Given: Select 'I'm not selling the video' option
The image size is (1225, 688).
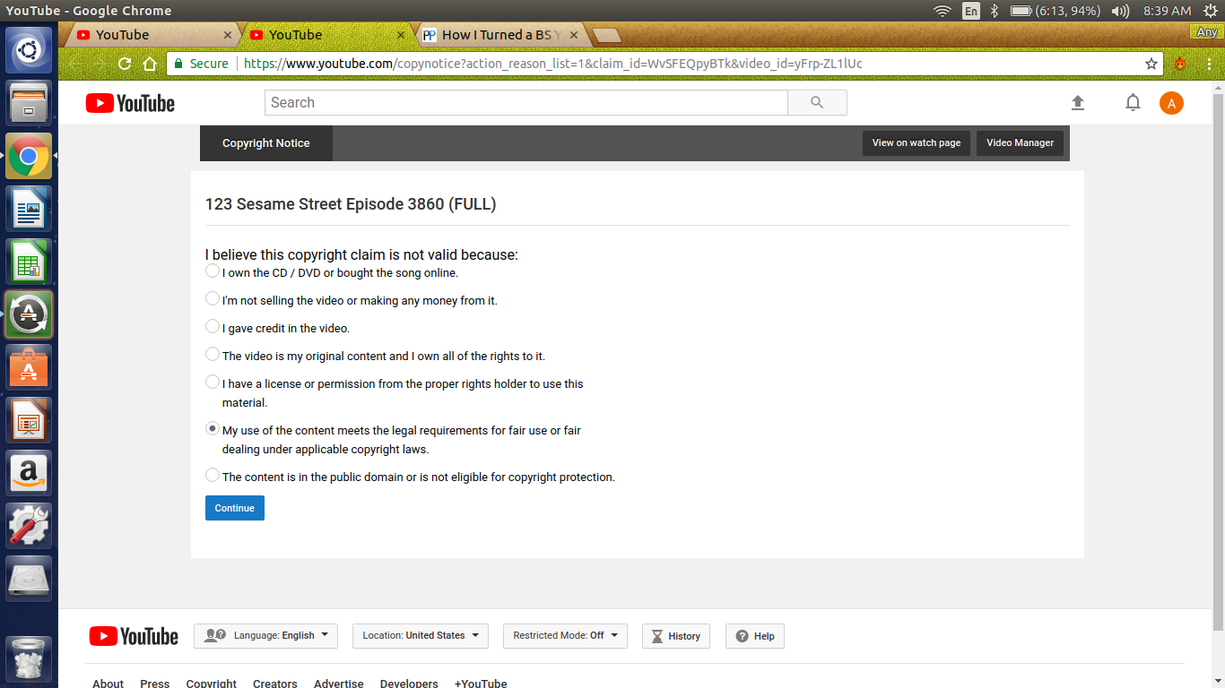Looking at the screenshot, I should 213,298.
